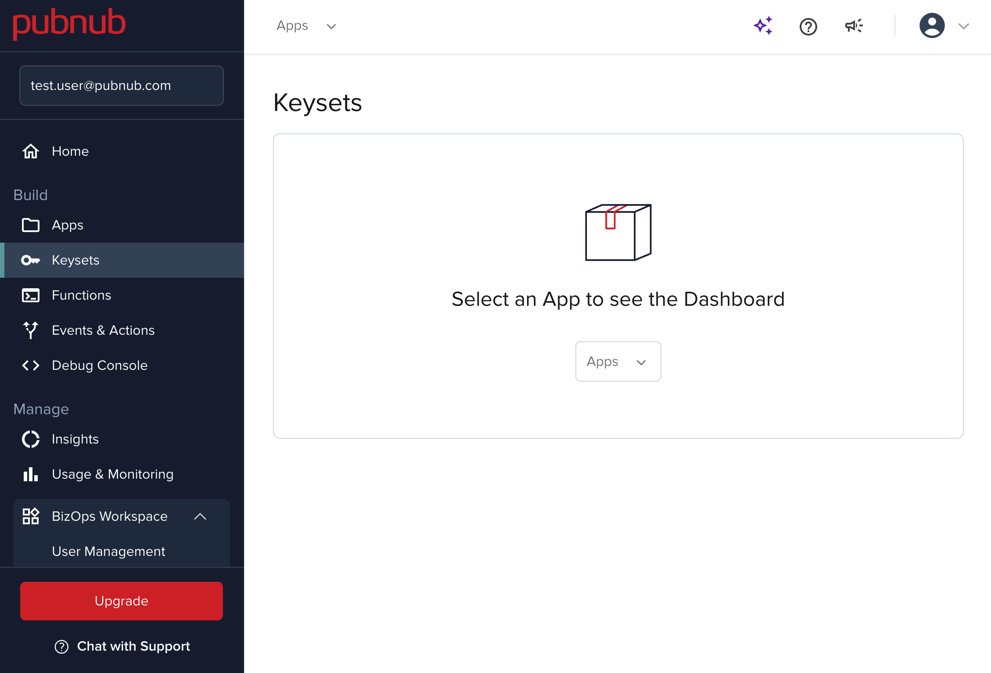Click the Apps folder icon
The image size is (991, 673).
[31, 225]
